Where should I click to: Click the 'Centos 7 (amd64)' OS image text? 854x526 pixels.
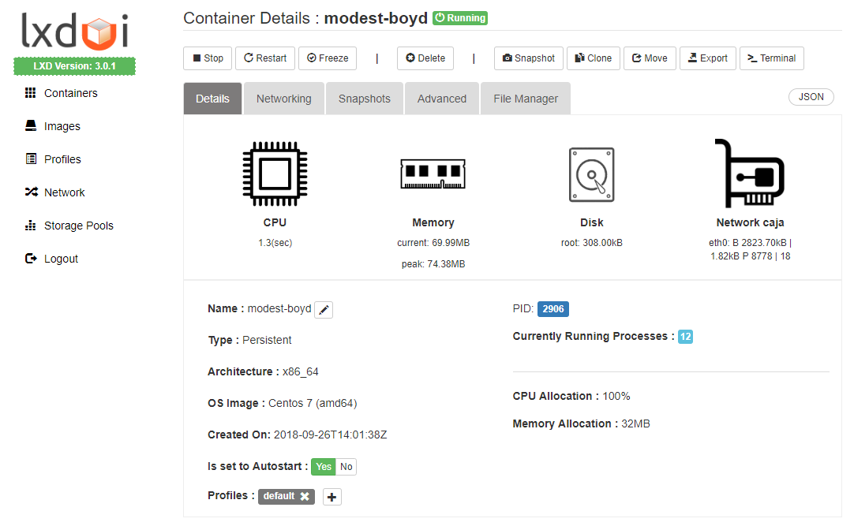(x=313, y=403)
